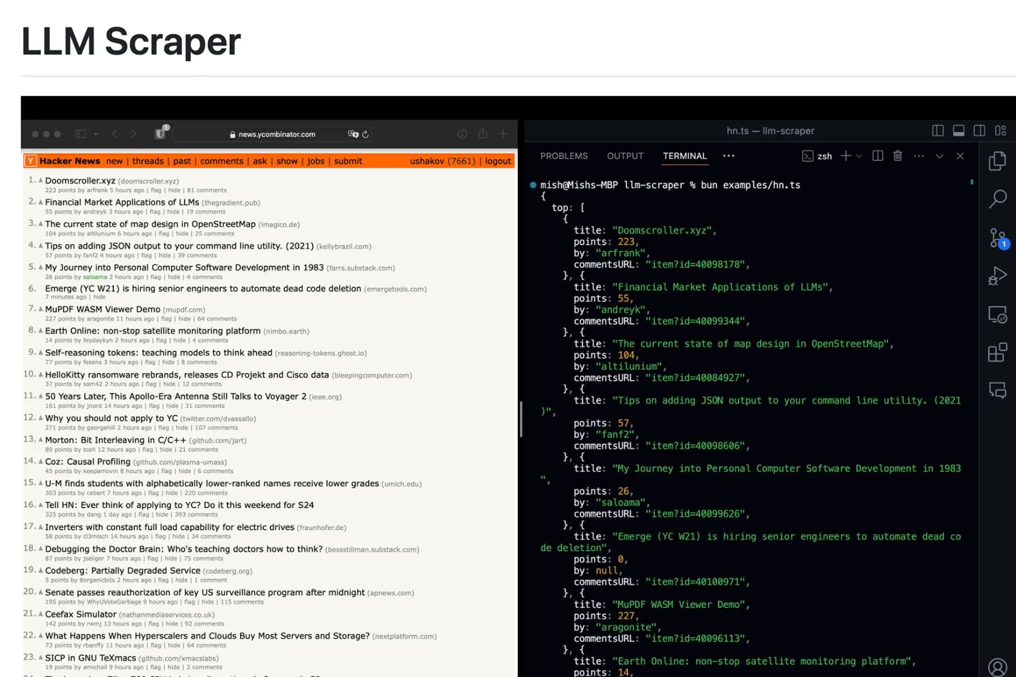The image size is (1016, 677).
Task: Open Run and Debug icon
Action: (998, 276)
